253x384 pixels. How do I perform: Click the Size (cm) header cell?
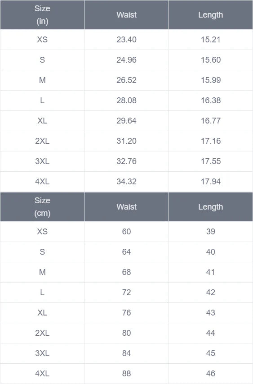click(x=42, y=207)
